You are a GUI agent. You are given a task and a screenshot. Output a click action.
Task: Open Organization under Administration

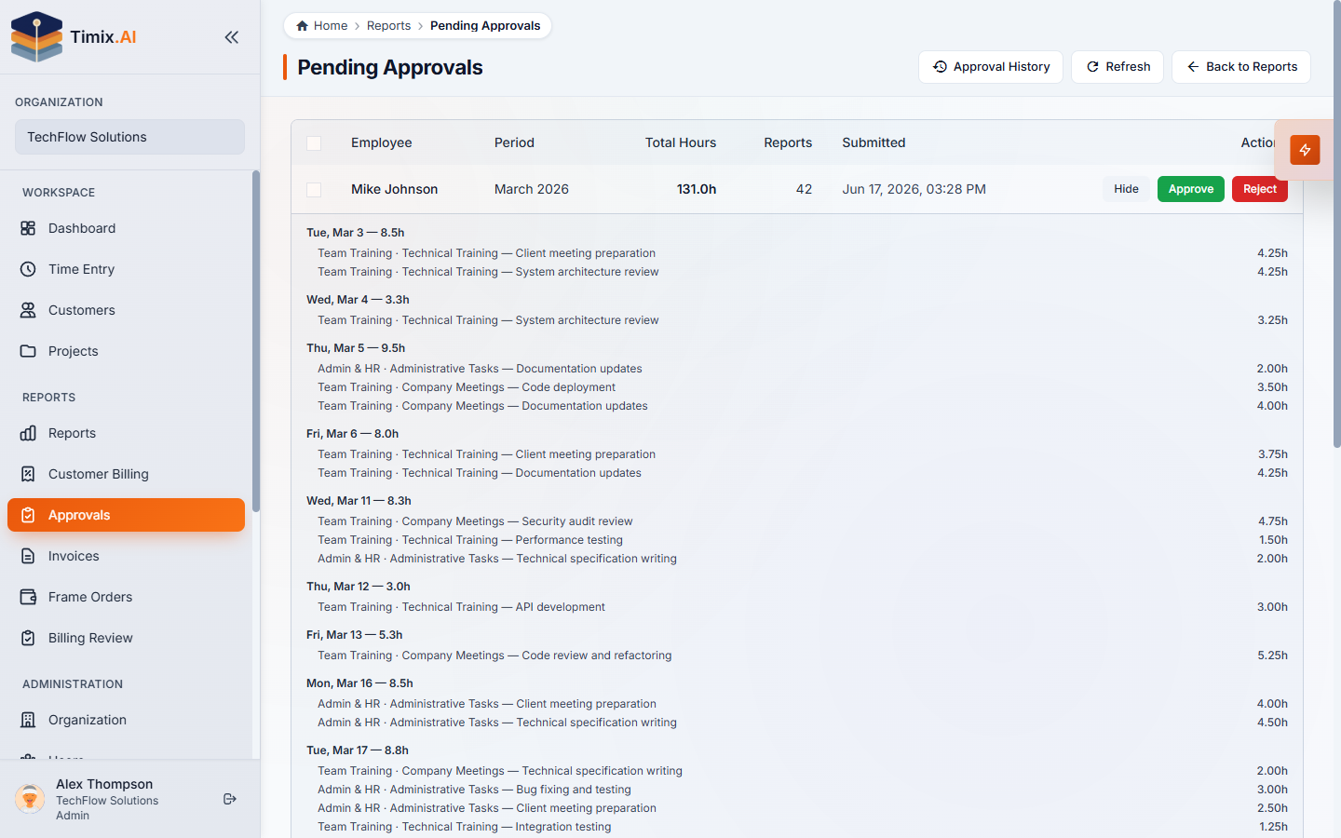click(126, 720)
